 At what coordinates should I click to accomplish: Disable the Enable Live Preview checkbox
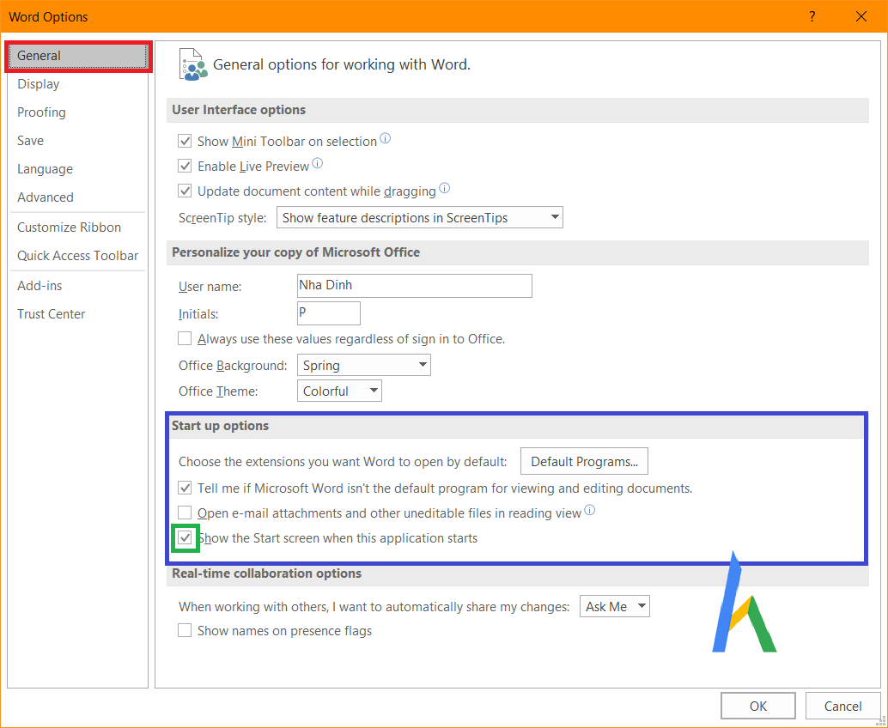click(x=185, y=166)
